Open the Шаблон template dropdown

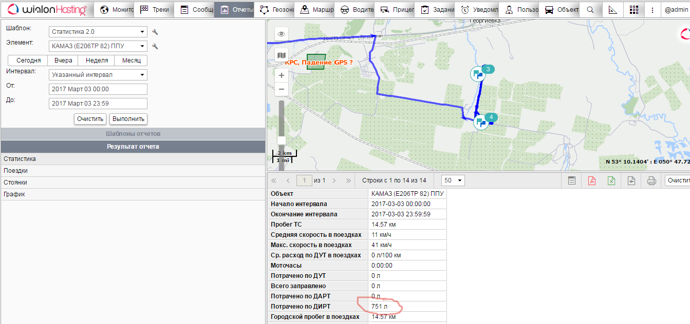[98, 32]
